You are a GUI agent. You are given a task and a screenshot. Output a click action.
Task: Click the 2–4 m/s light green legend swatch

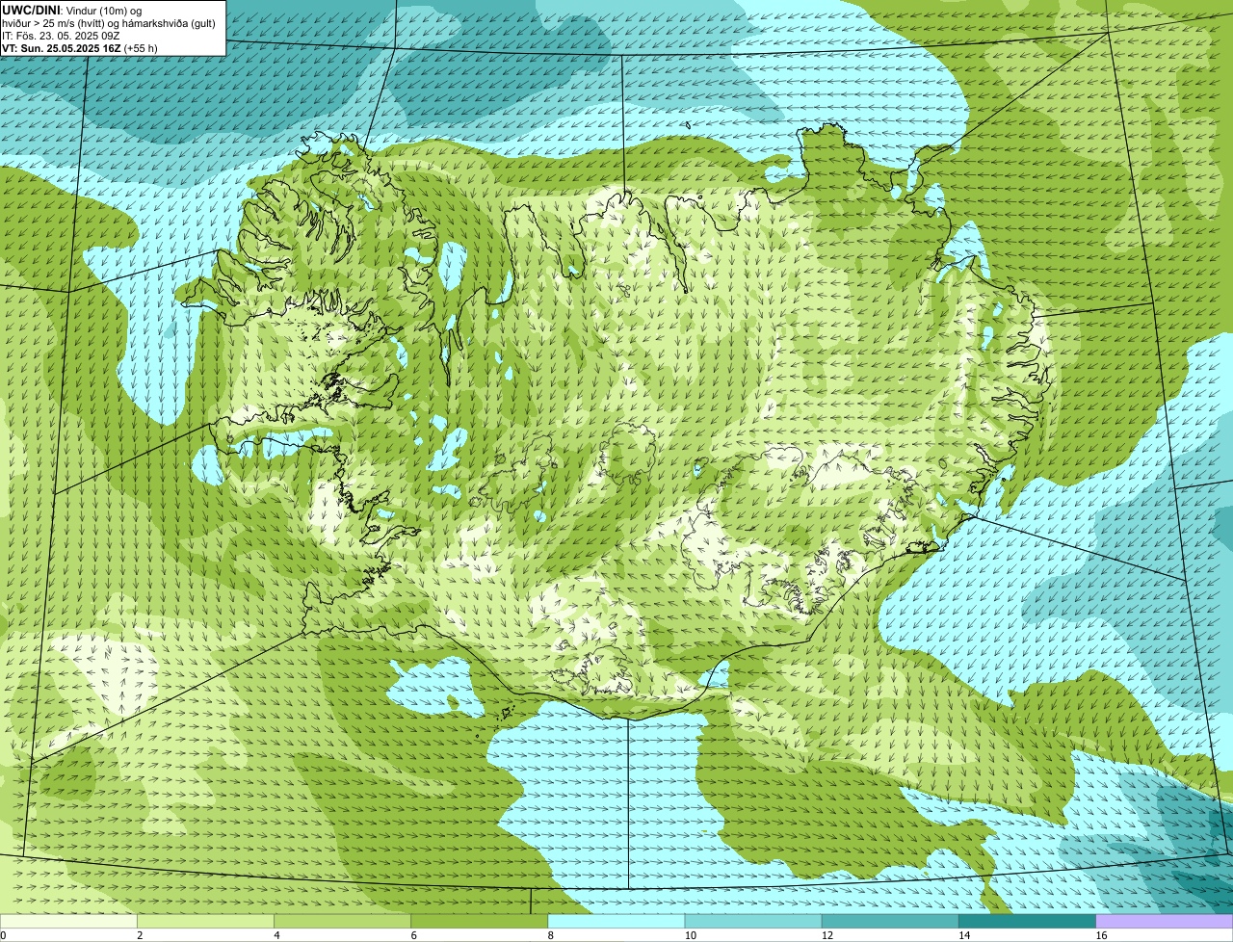[205, 921]
